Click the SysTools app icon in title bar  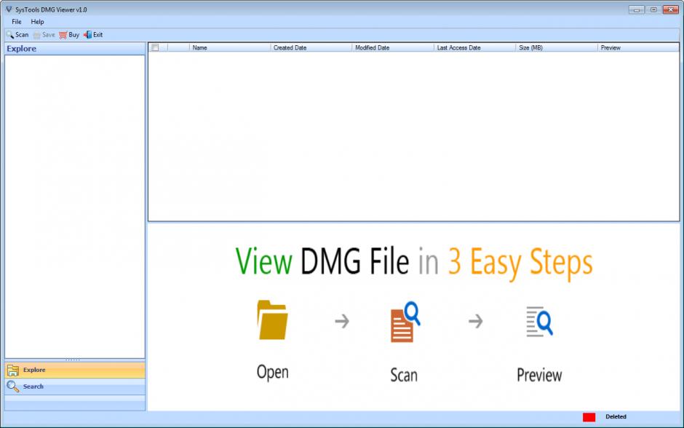tap(8, 9)
